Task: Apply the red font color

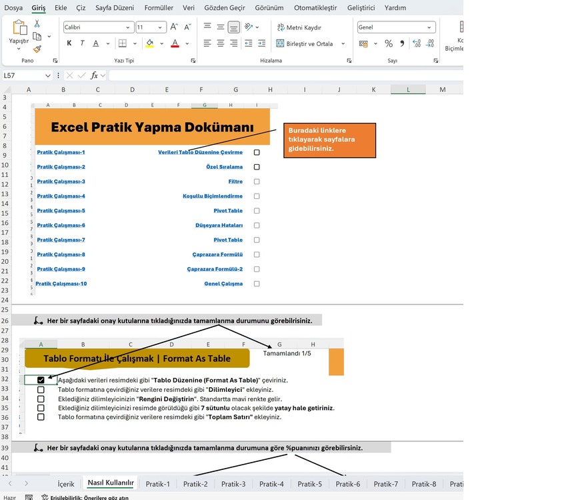Action: point(175,43)
